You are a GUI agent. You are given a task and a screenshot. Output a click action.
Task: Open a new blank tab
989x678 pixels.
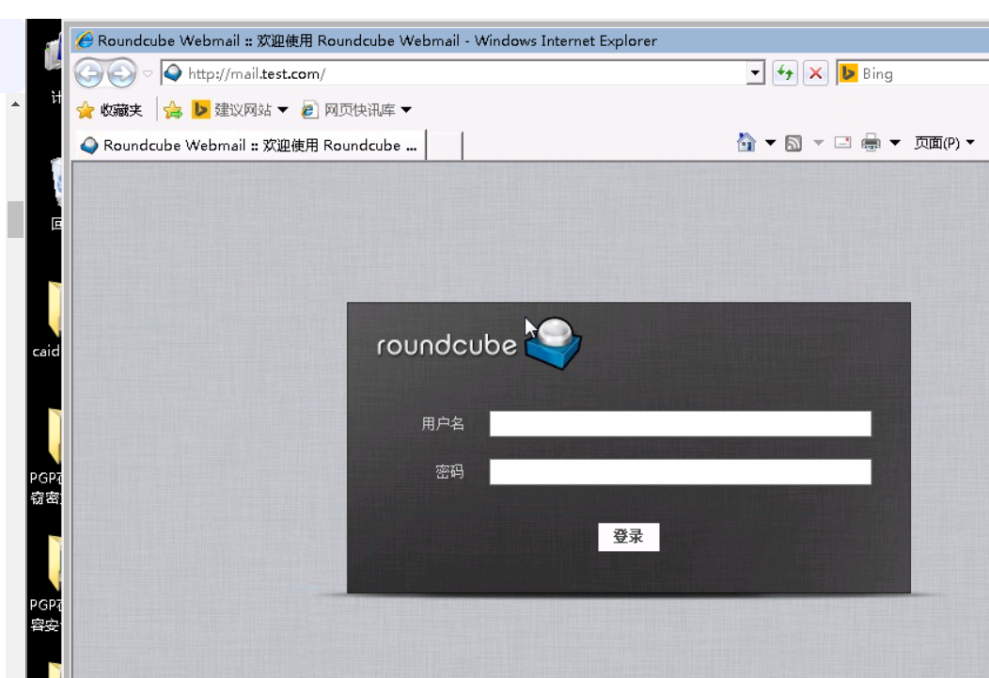click(445, 146)
